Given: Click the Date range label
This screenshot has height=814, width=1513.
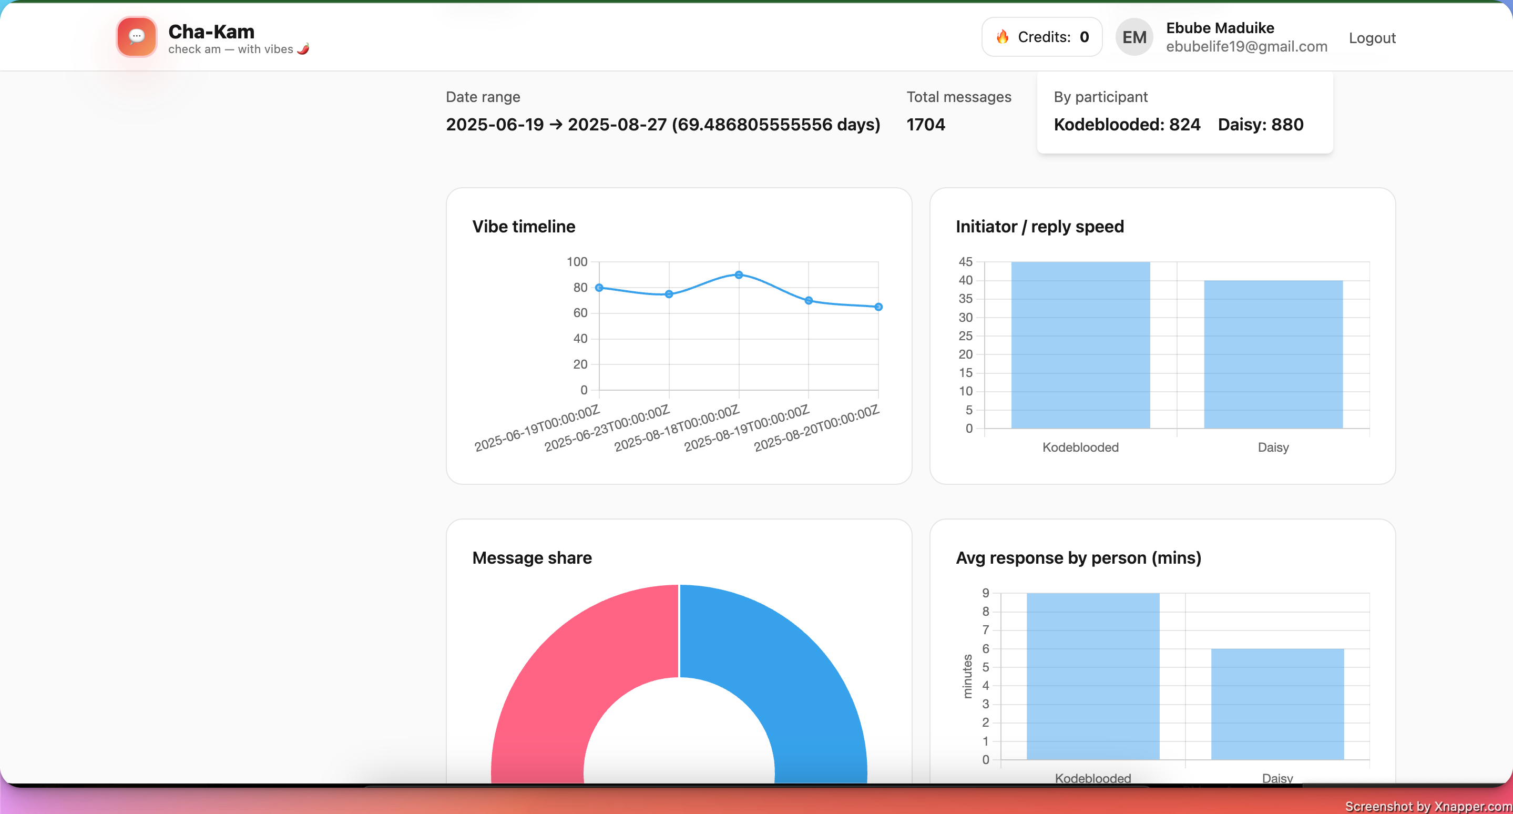Looking at the screenshot, I should [x=483, y=97].
